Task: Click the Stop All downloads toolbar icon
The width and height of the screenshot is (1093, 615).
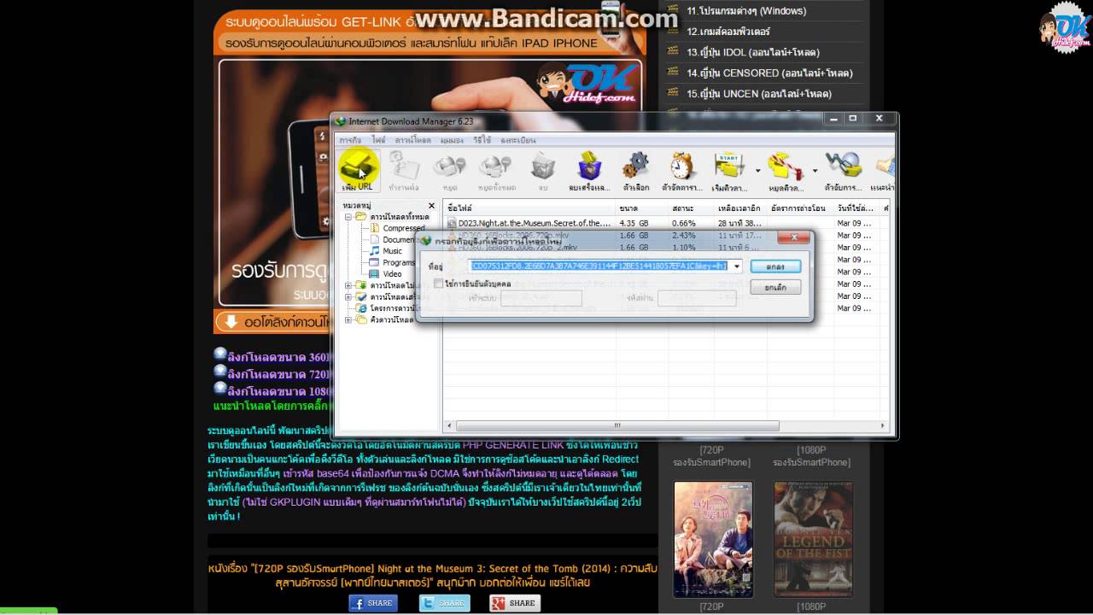Action: click(x=496, y=170)
